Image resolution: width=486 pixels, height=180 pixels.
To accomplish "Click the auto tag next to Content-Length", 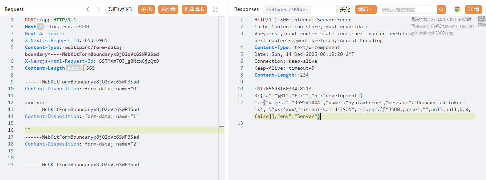I will [73, 68].
